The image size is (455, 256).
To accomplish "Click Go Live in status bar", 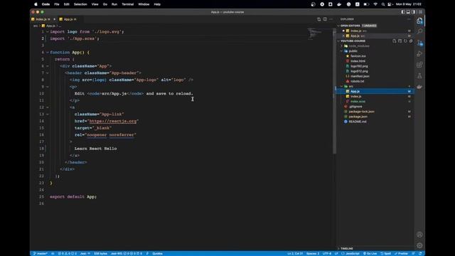I will pyautogui.click(x=370, y=253).
